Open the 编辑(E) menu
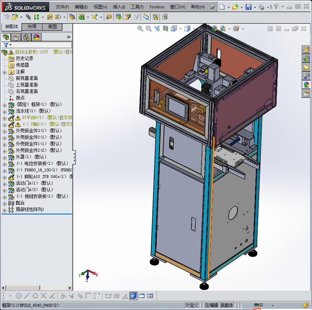Screen dimensions: 312x310 tap(81, 7)
